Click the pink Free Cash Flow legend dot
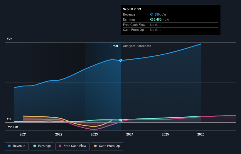This screenshot has height=154, width=241. pos(60,146)
